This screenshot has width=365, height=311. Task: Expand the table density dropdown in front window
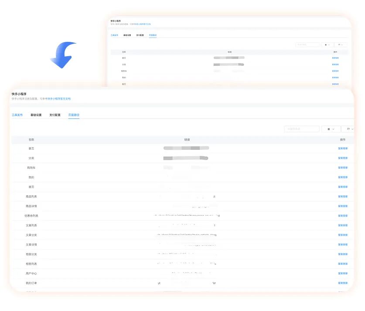331,129
